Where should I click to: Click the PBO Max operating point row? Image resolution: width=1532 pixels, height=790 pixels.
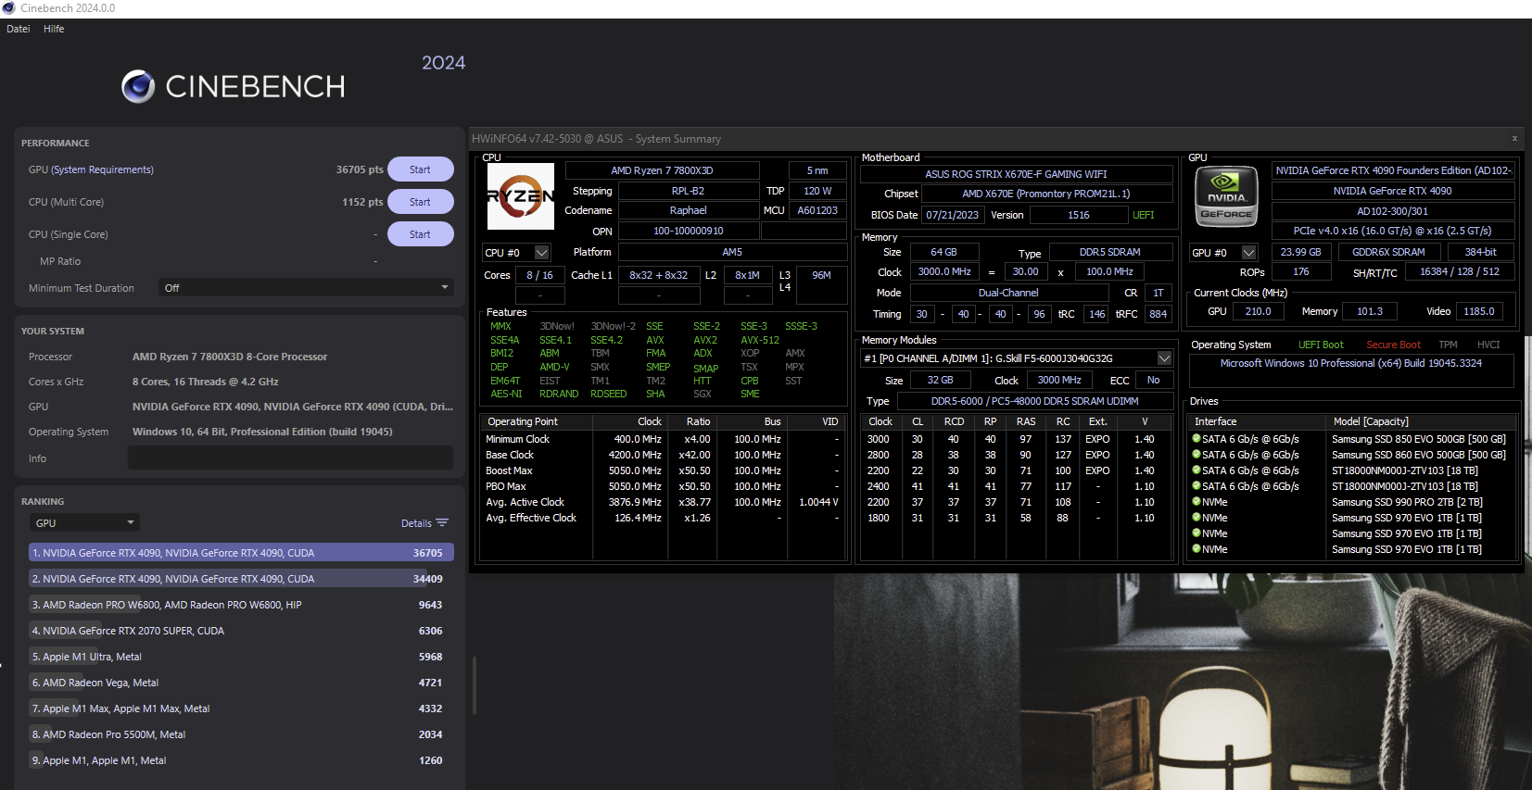[662, 486]
